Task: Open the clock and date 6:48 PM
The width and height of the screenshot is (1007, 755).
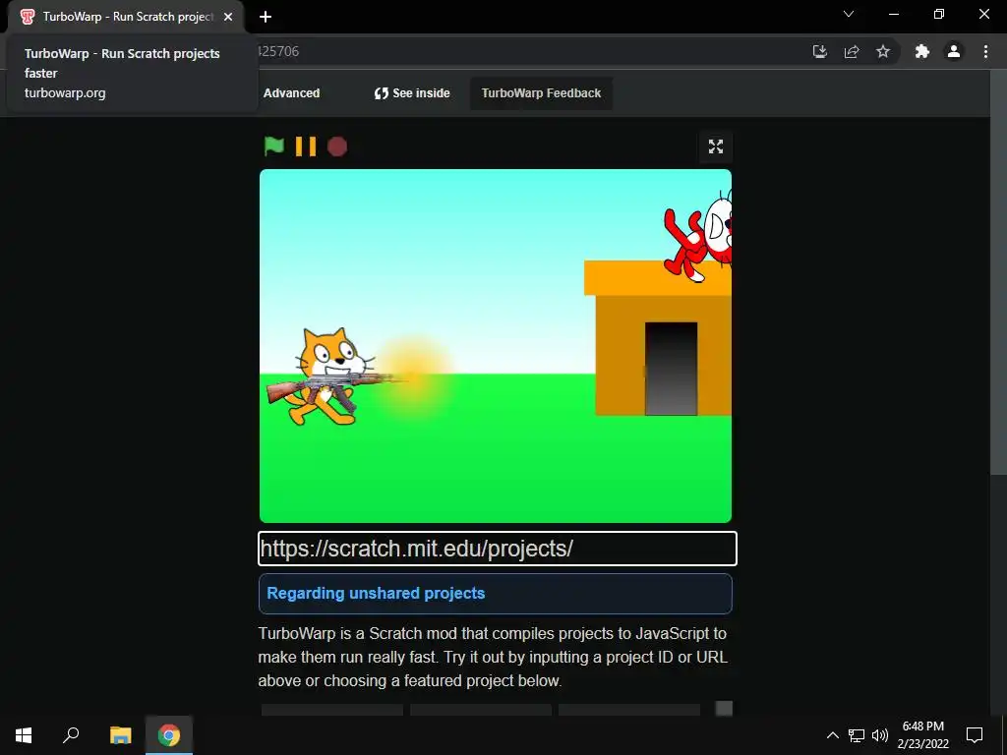Action: click(922, 735)
